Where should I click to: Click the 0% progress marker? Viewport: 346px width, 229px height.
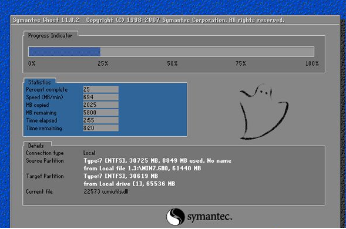tap(32, 63)
